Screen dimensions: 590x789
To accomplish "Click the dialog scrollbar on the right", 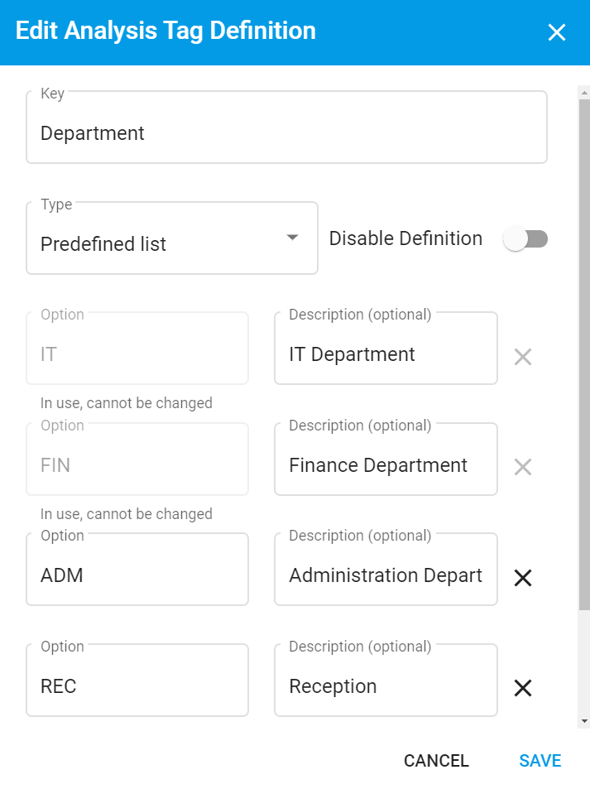I will (582, 331).
